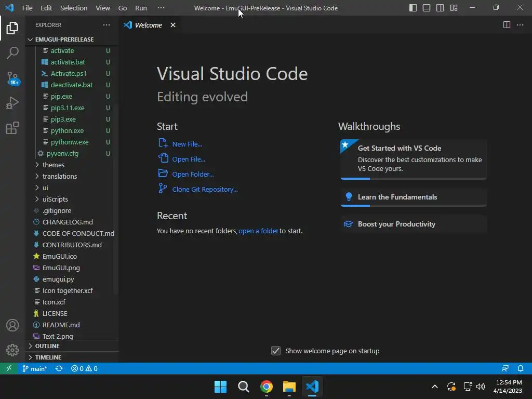The image size is (532, 399).
Task: Click Open File... link
Action: click(188, 159)
